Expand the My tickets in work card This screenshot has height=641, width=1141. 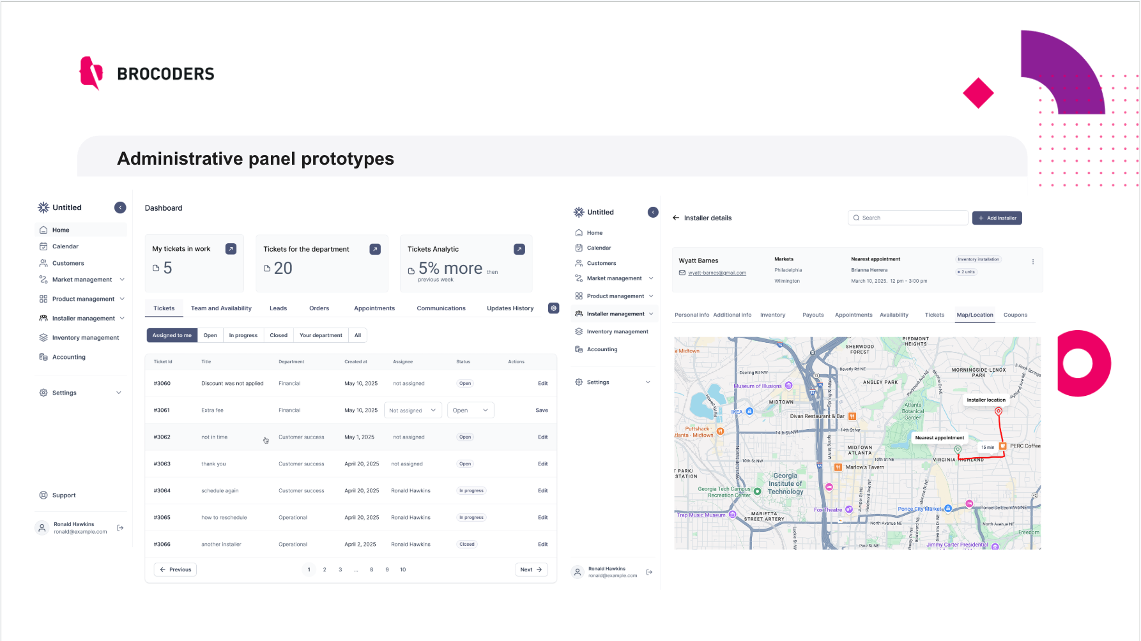coord(231,248)
